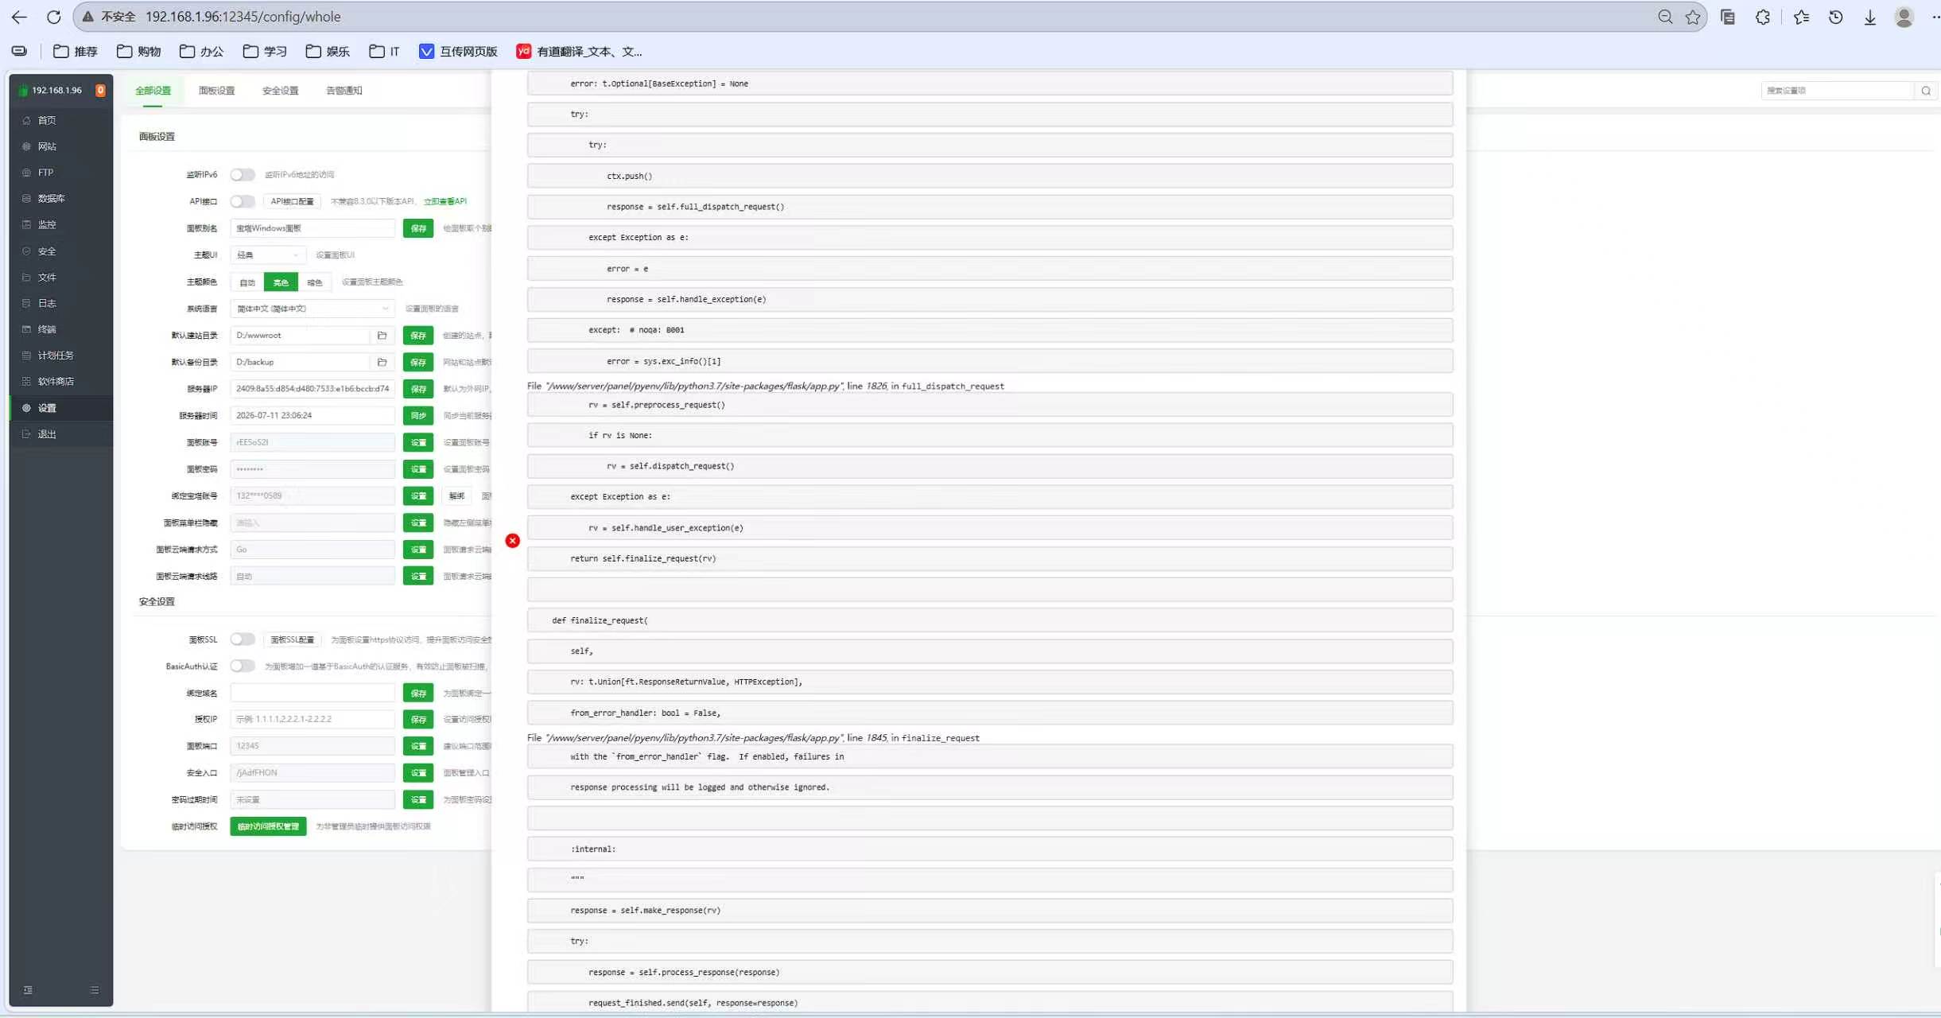The height and width of the screenshot is (1018, 1941).
Task: Open the 学习 bookmarks folder
Action: 265,52
